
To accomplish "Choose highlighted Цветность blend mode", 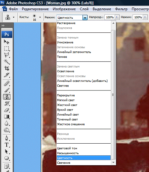I will (84, 158).
